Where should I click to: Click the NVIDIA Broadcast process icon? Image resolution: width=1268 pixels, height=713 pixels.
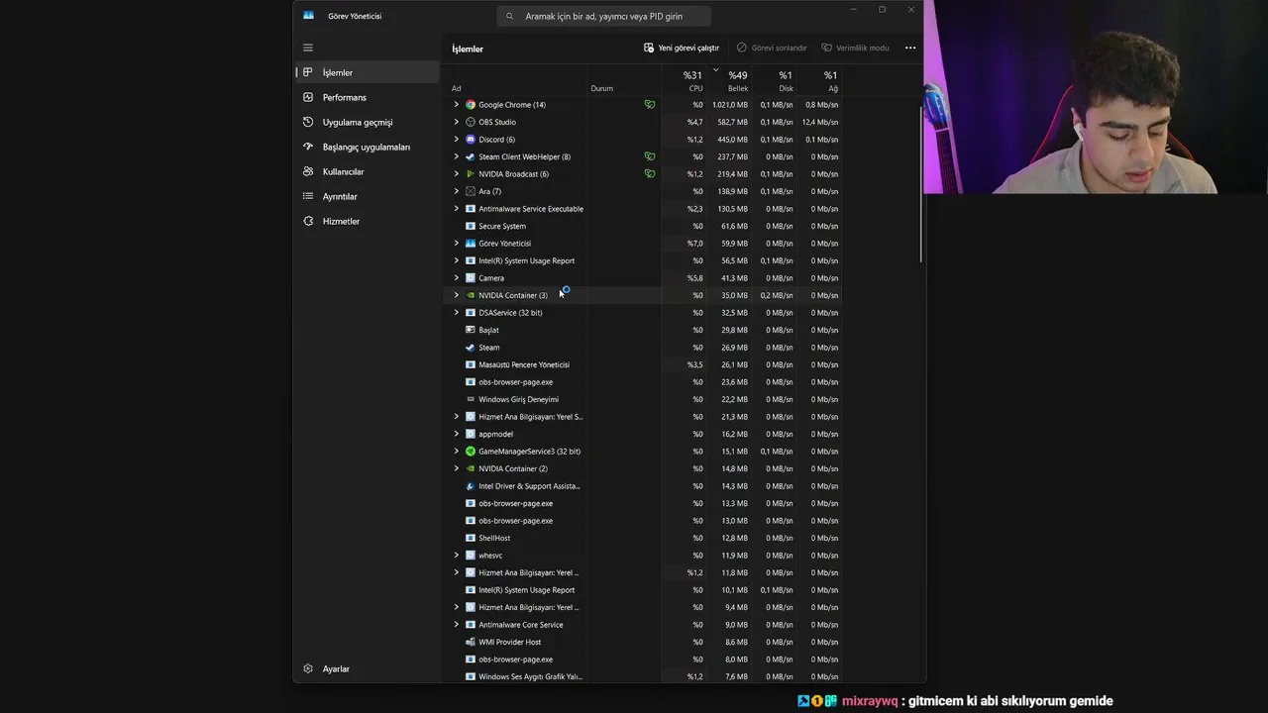(x=471, y=174)
